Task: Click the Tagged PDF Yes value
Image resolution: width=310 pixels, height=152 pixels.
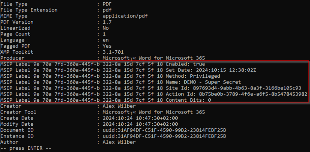Action: pos(107,46)
